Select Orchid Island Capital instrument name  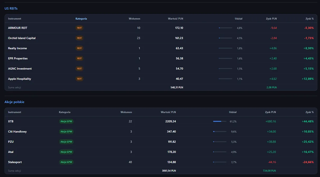coord(22,38)
